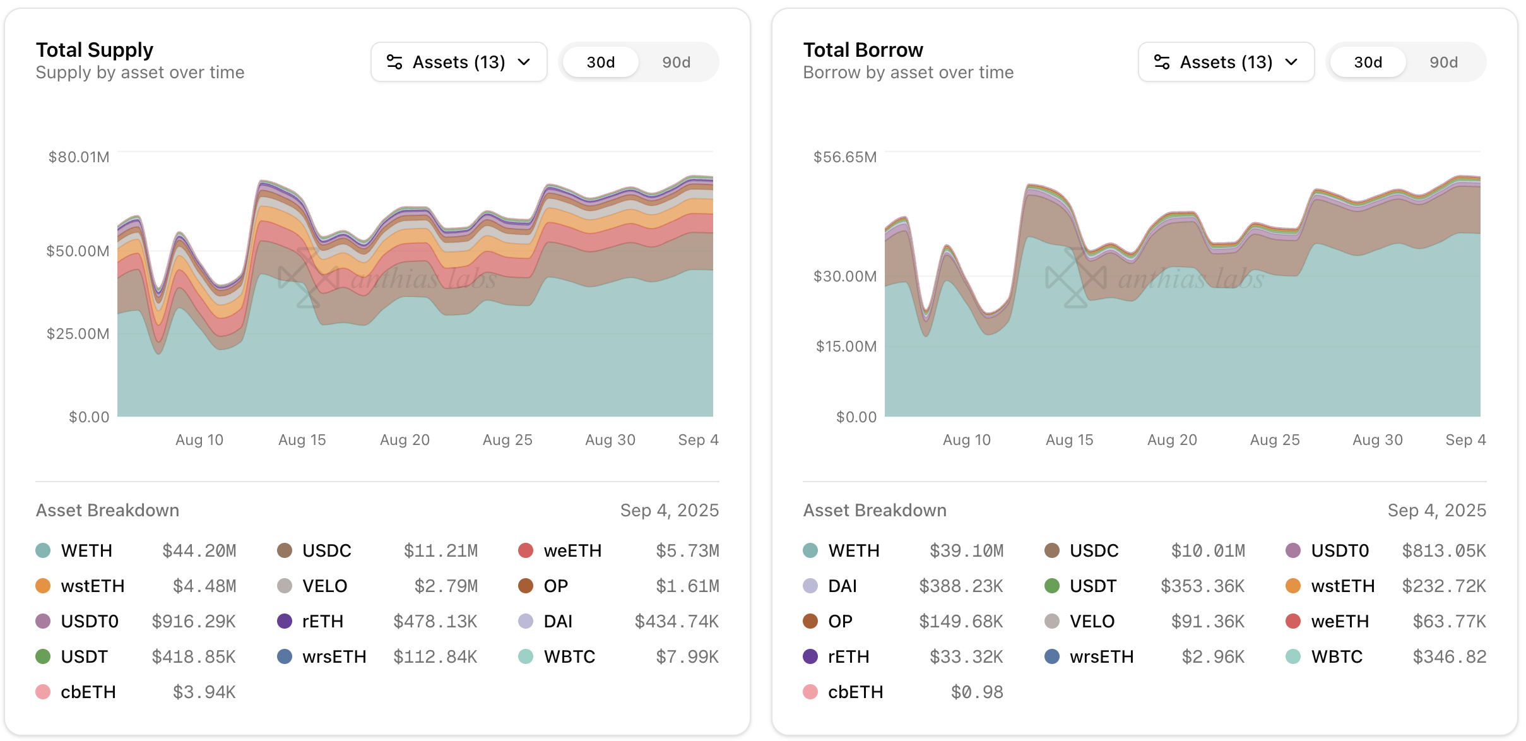Click filter sliders icon in Total Supply
The height and width of the screenshot is (741, 1526).
pos(394,62)
